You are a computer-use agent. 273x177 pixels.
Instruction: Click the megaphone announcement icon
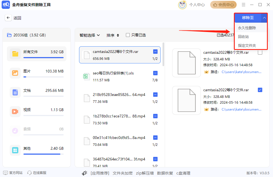[x=85, y=173]
